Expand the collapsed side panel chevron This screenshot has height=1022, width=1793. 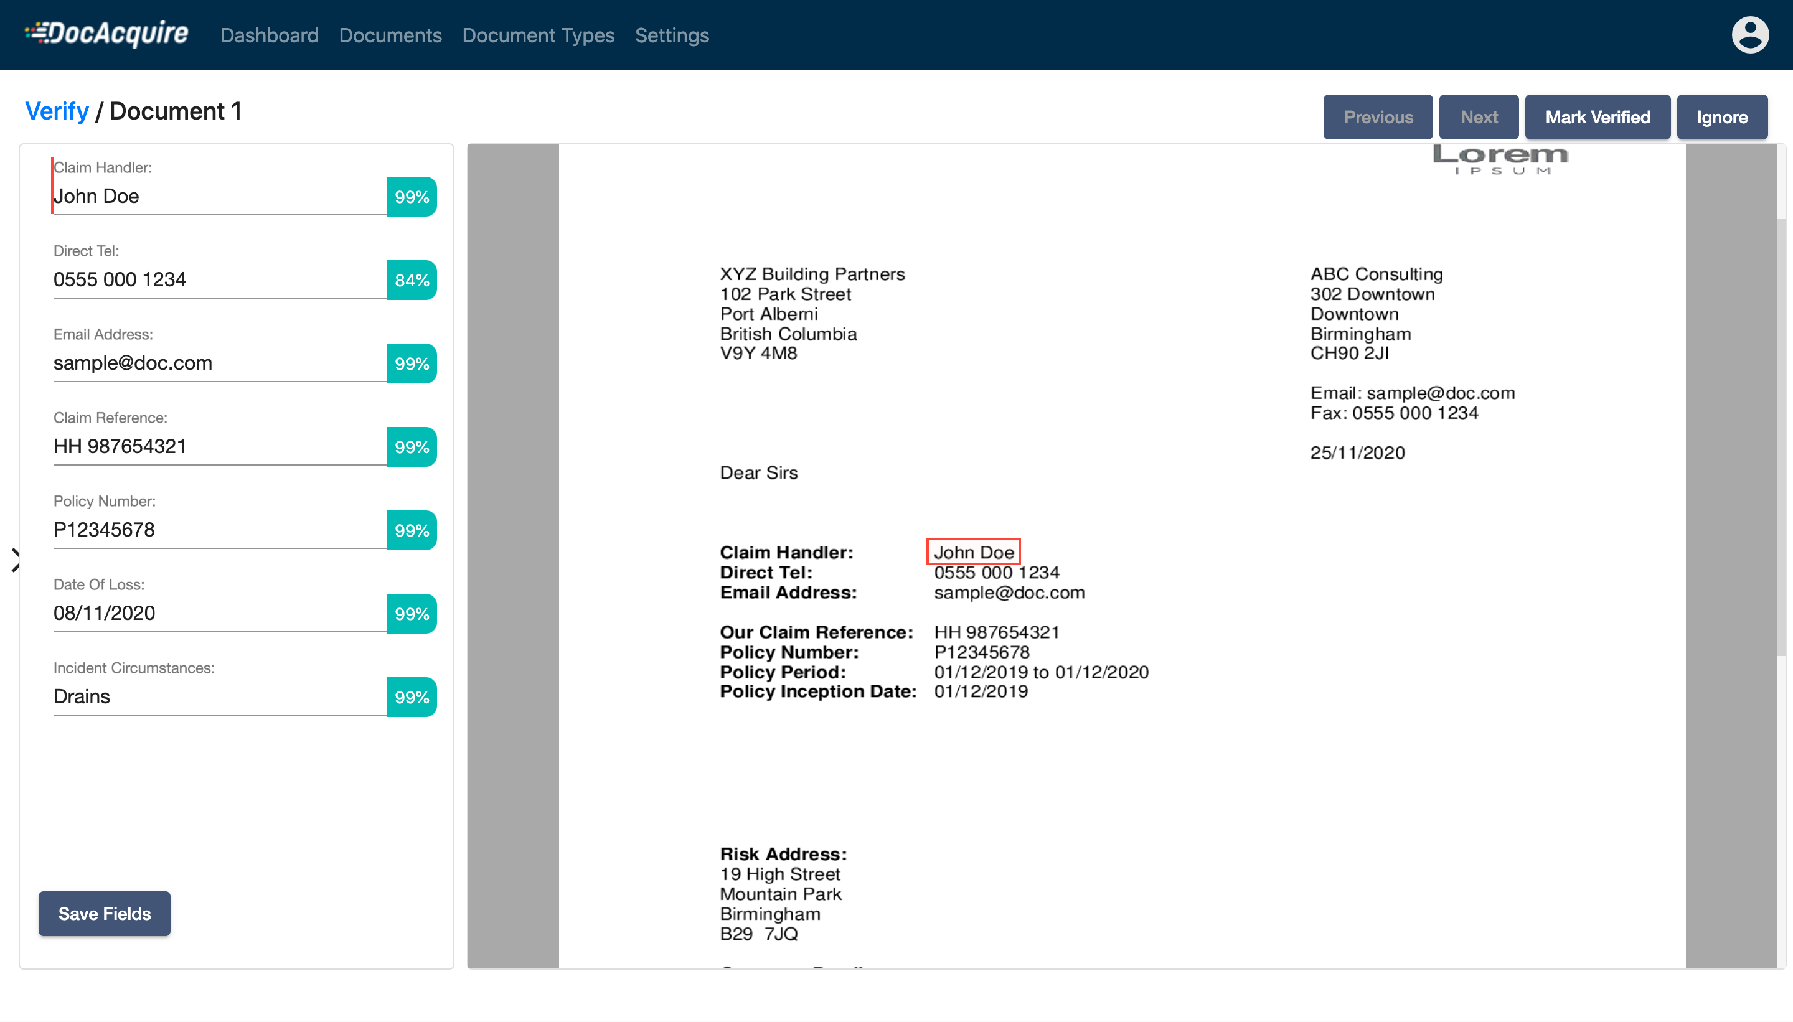coord(16,560)
